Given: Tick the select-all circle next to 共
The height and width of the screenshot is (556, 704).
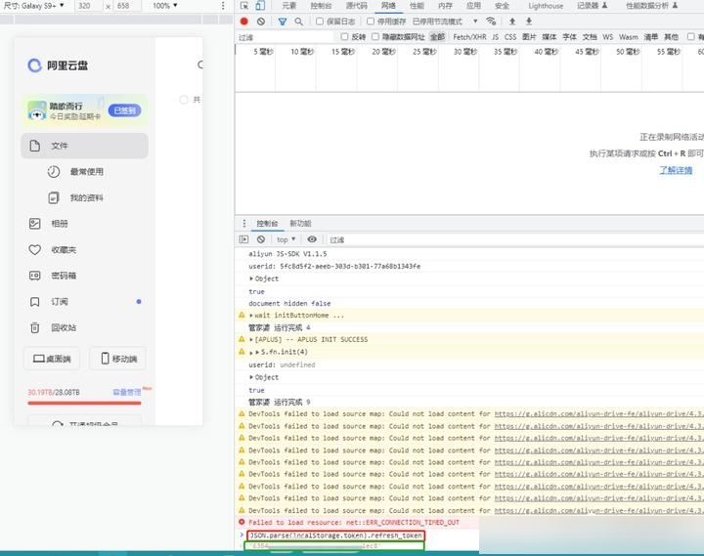Looking at the screenshot, I should [184, 100].
